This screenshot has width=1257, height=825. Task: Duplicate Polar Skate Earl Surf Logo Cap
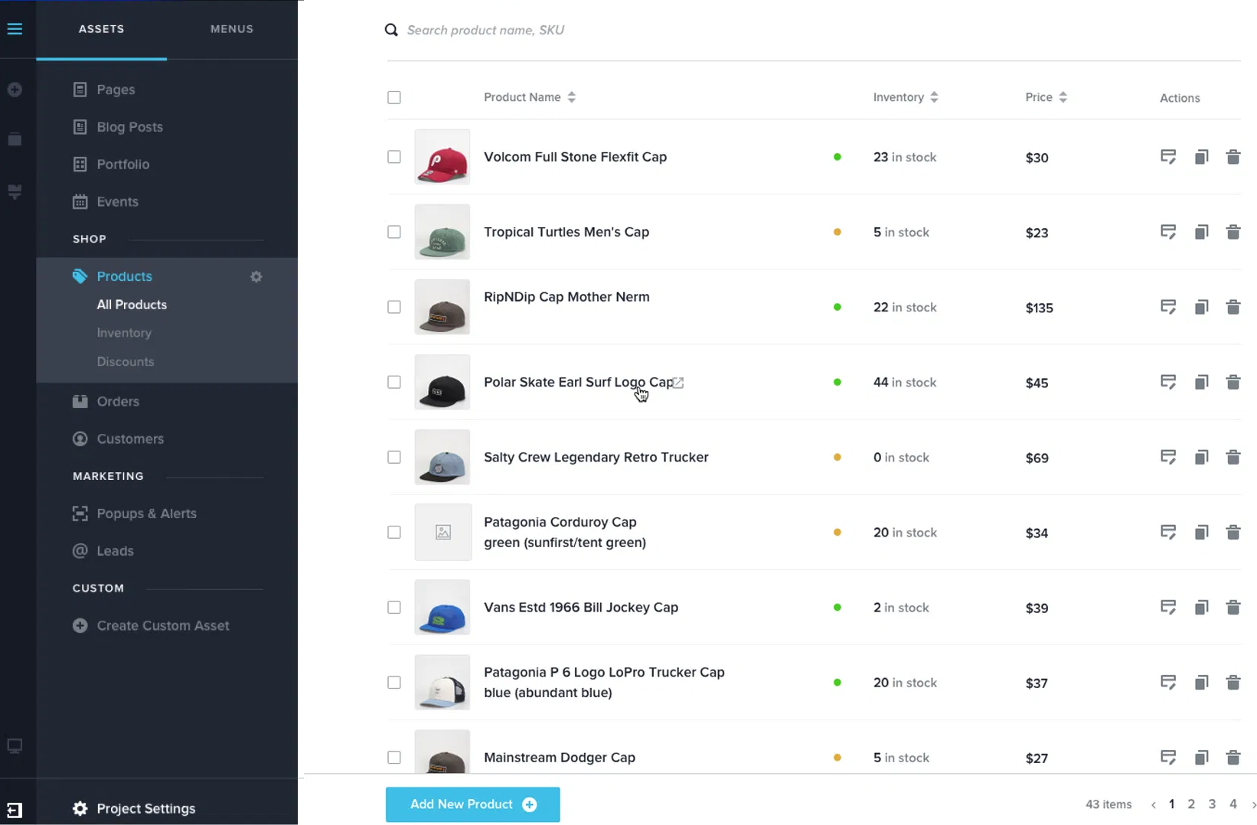(x=1201, y=382)
